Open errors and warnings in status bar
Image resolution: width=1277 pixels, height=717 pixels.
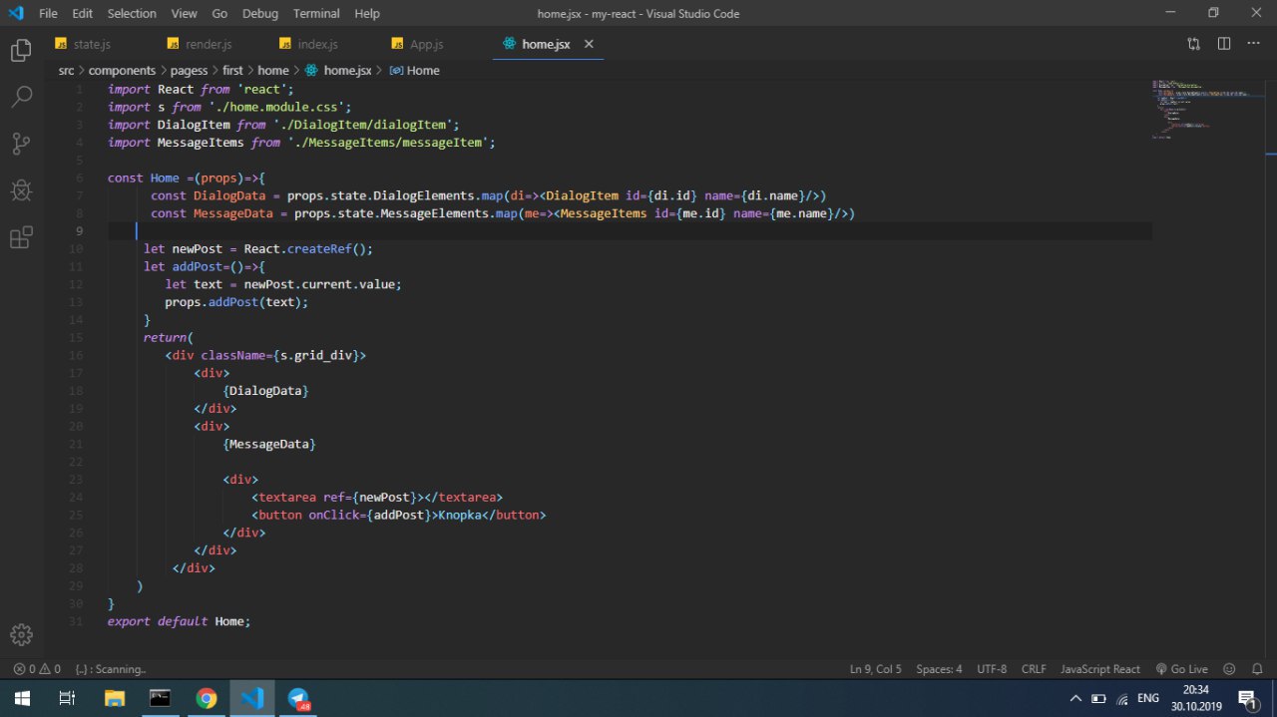[x=37, y=669]
